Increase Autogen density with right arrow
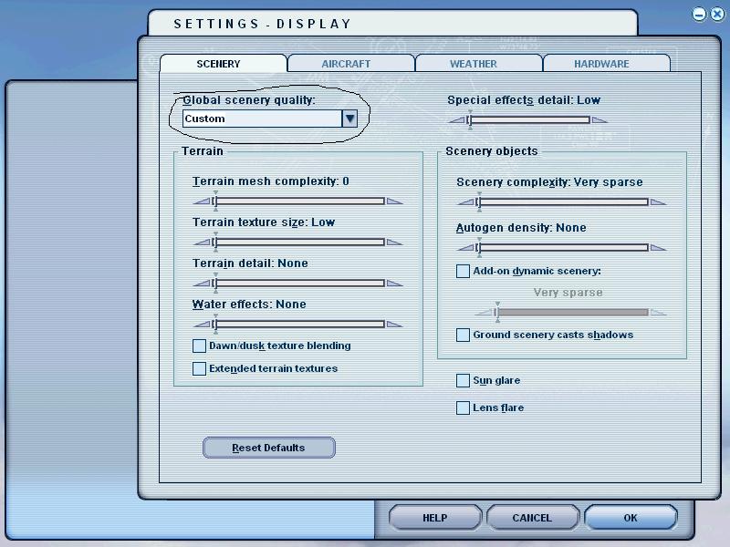The image size is (730, 547). click(x=658, y=247)
